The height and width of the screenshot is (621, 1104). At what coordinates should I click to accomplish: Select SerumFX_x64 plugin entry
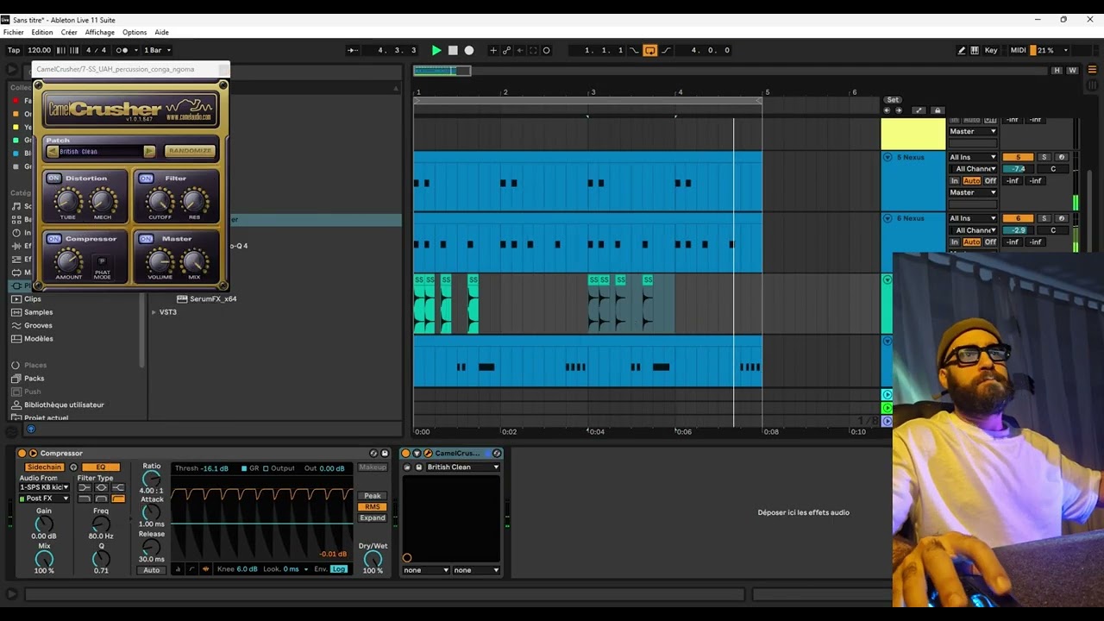213,298
